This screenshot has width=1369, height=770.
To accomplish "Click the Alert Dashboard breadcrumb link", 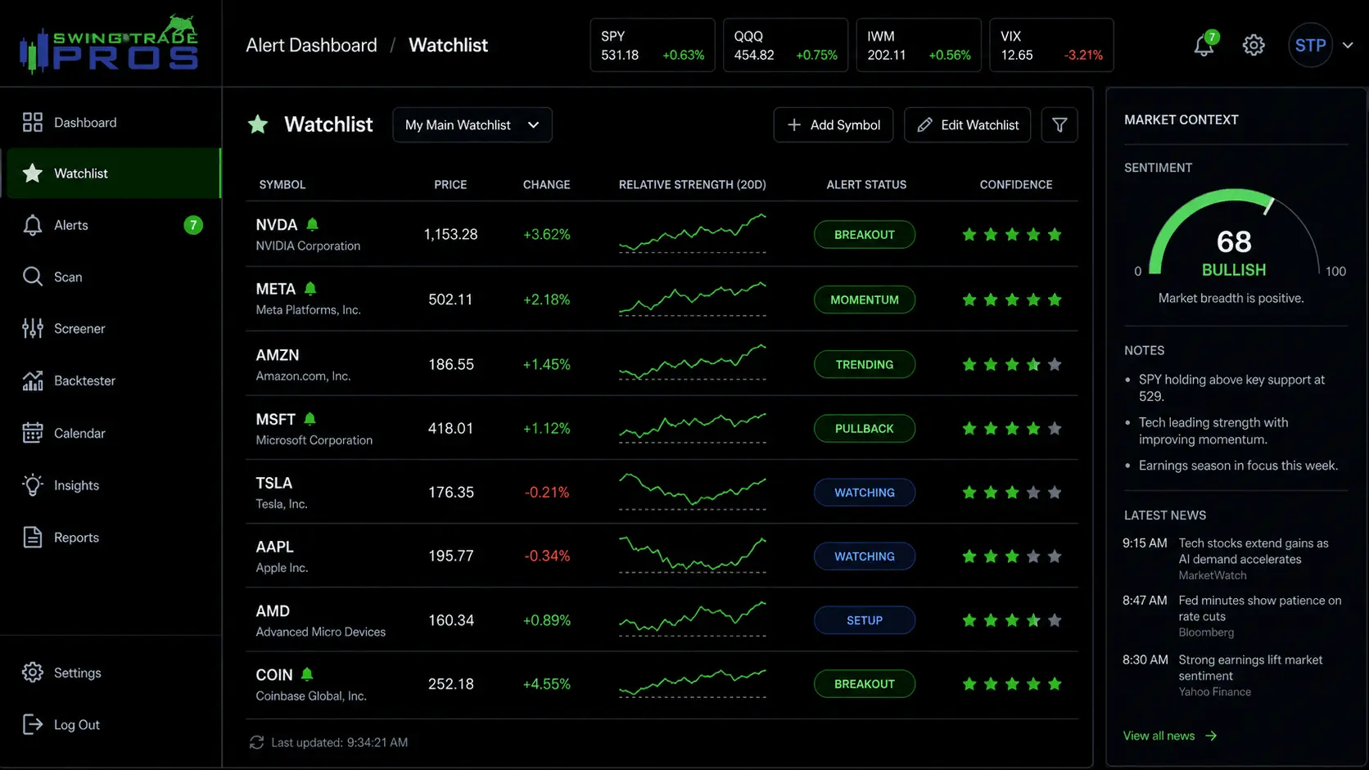I will [x=312, y=45].
